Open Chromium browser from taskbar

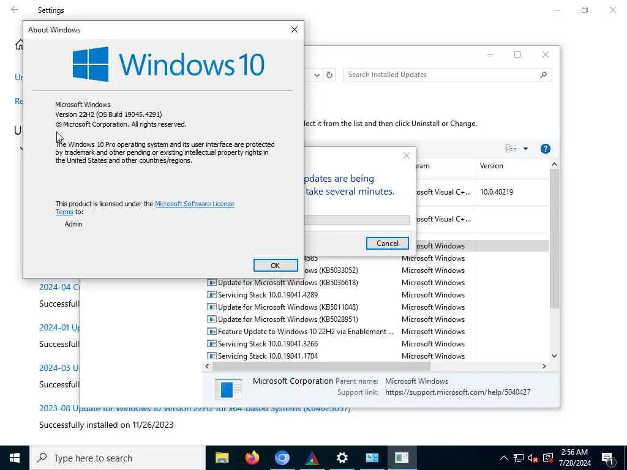click(x=282, y=458)
